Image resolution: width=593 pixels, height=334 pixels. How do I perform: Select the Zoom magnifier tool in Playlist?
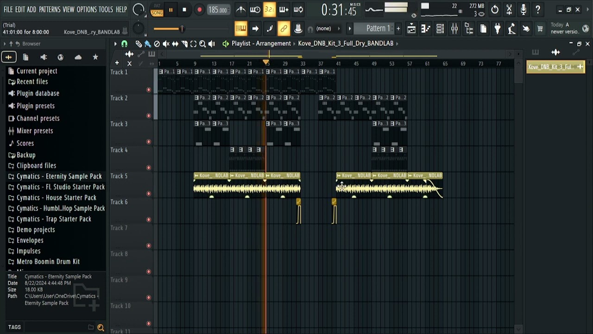pos(202,44)
